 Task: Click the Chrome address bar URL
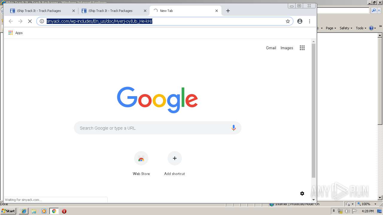[x=99, y=21]
